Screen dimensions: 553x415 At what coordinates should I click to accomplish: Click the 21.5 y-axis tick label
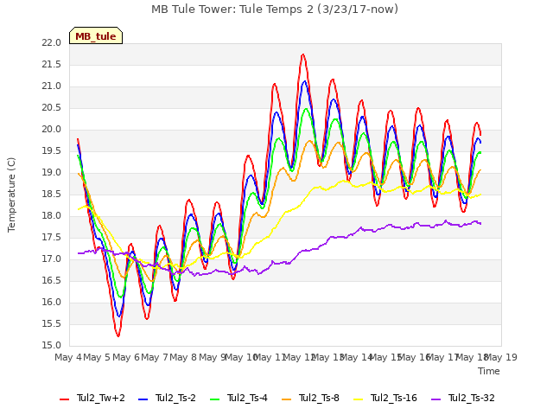pyautogui.click(x=52, y=65)
